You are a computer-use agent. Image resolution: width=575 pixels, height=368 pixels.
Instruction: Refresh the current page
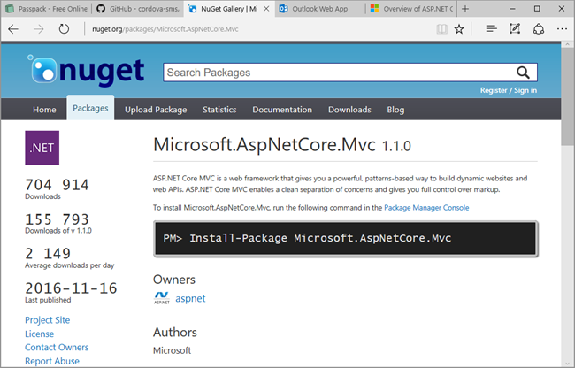click(64, 28)
